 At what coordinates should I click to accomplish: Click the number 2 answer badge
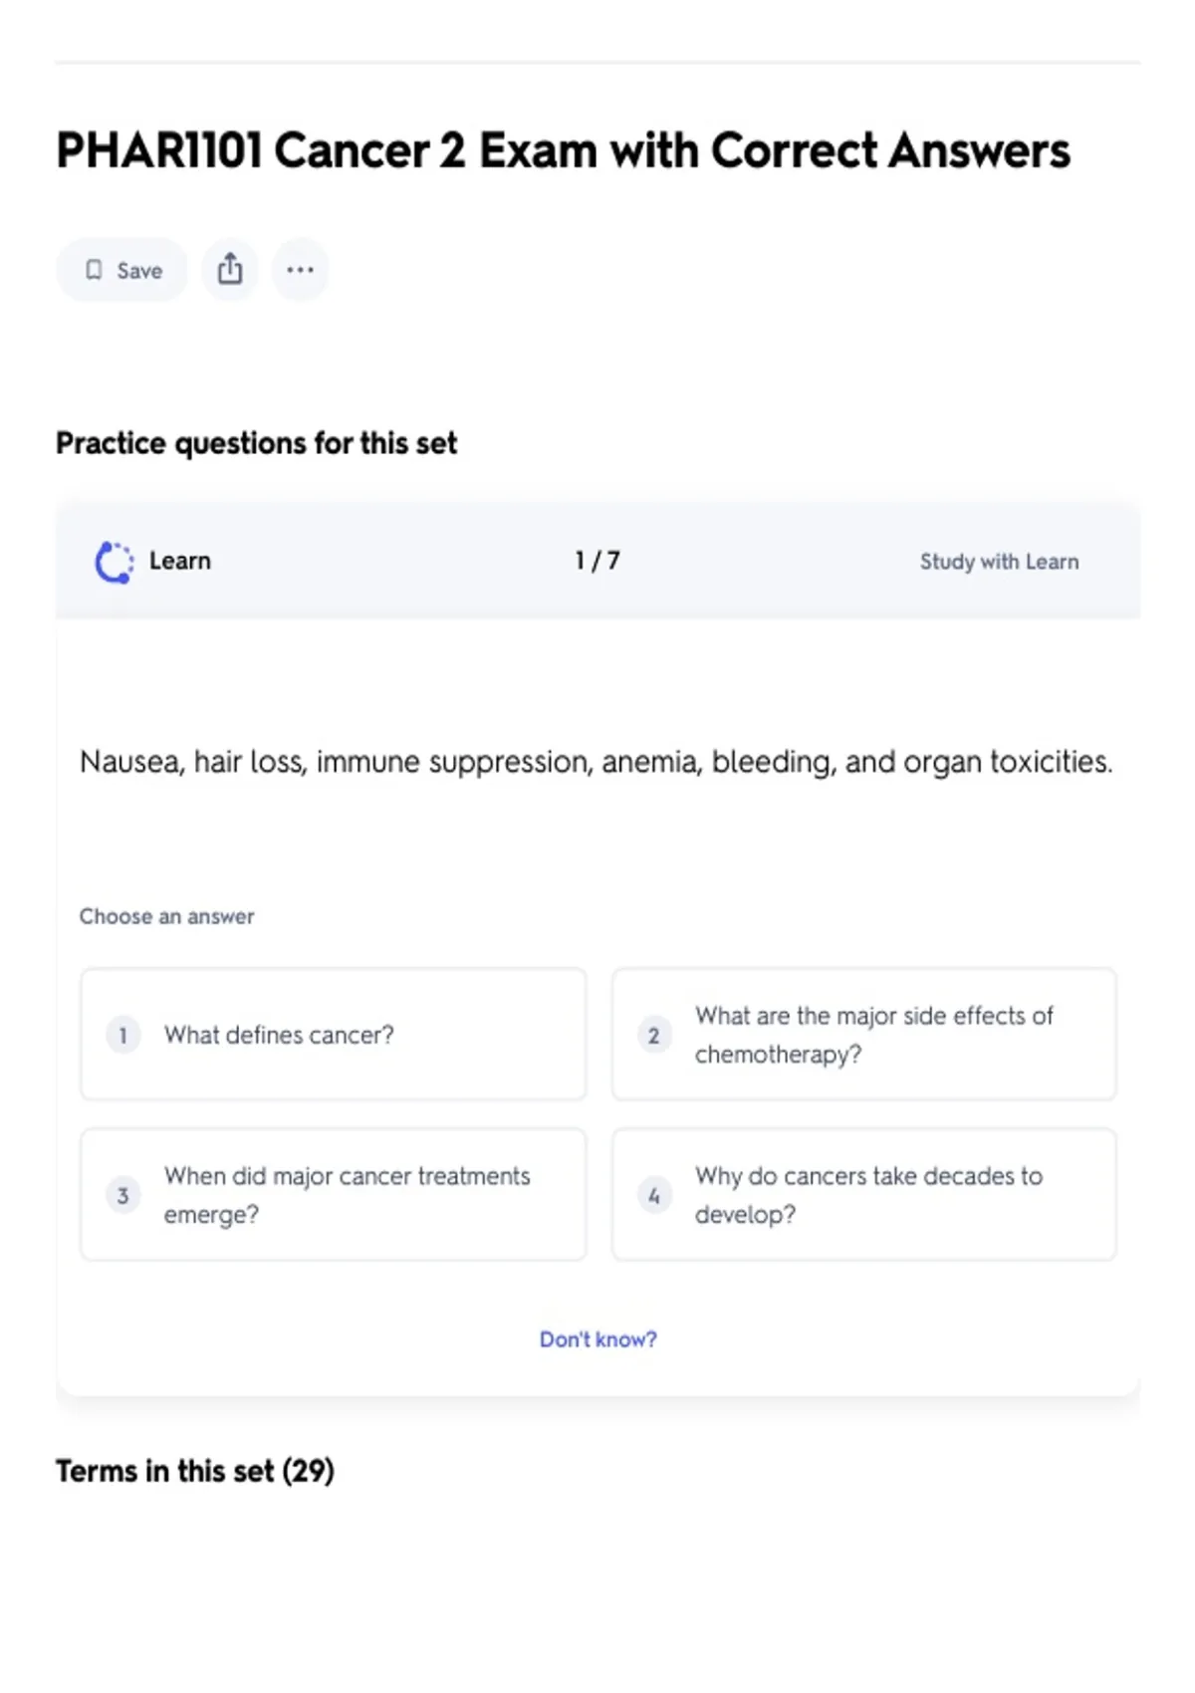[x=654, y=1035]
